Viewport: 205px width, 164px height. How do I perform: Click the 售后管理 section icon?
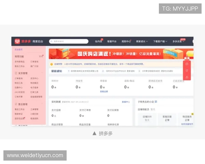(x=16, y=104)
